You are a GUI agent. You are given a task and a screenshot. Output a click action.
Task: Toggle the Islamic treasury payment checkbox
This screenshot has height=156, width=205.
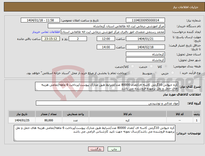click(x=130, y=72)
